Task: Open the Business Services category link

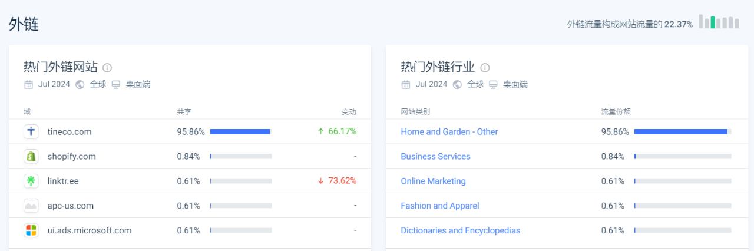Action: click(435, 156)
